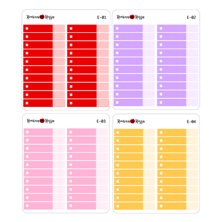Click the rose icon on sheet E-02
Screen dimensions: 222x222
pyautogui.click(x=132, y=17)
